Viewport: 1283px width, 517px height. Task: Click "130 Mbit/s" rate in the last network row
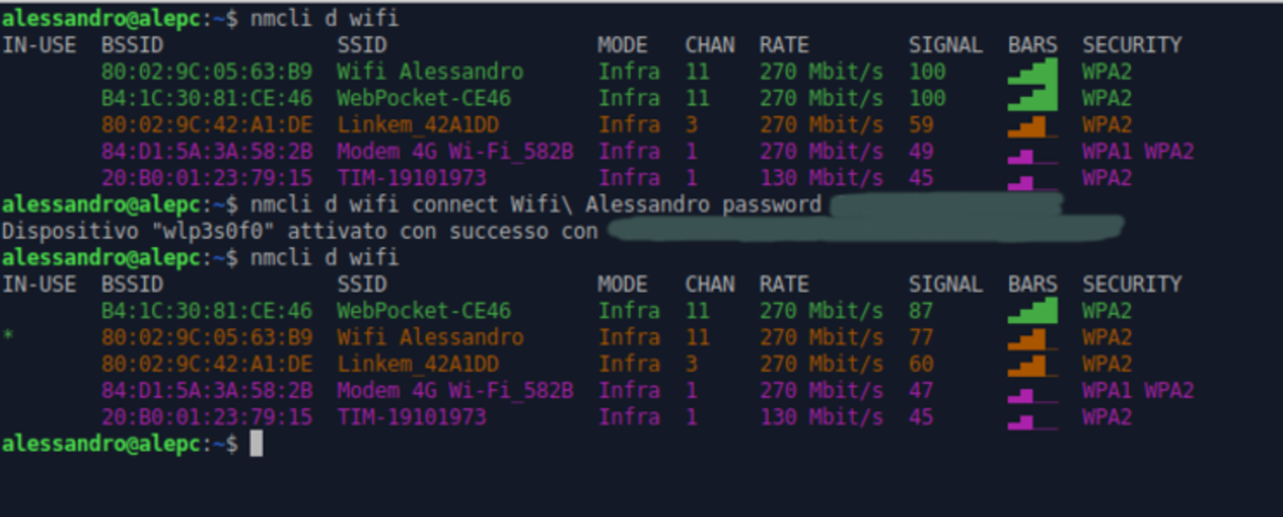tap(821, 418)
